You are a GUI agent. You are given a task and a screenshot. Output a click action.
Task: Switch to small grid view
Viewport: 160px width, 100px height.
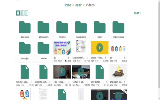(22, 13)
